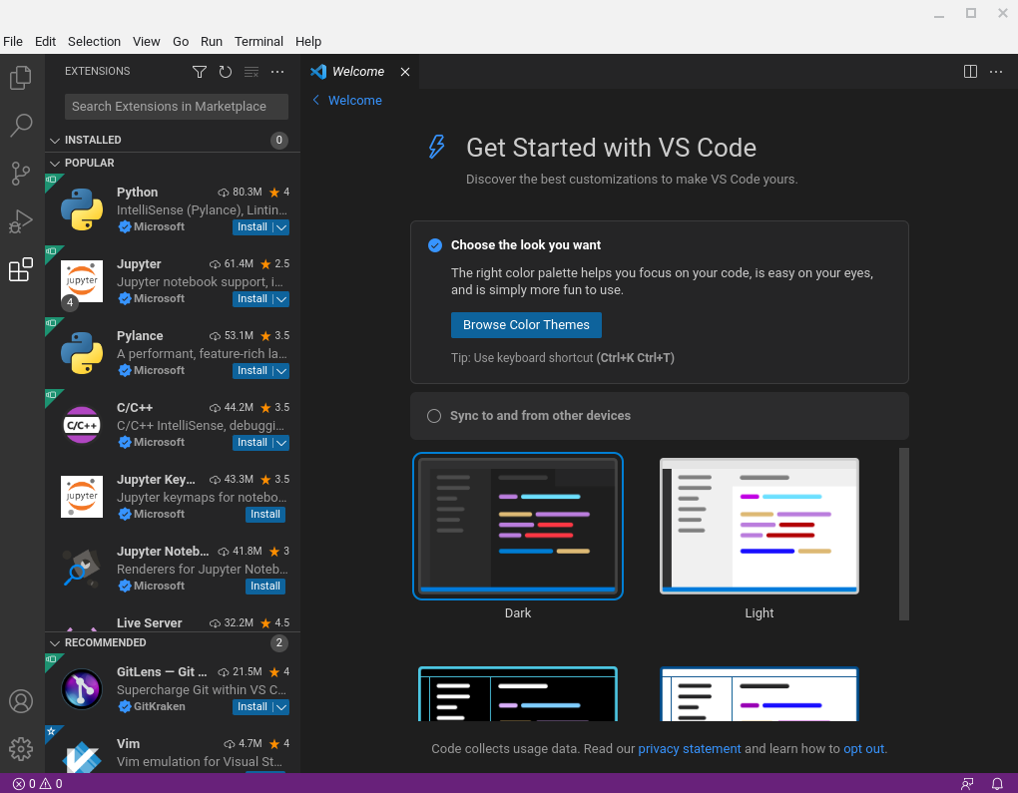Open the Source Control view

coord(21,174)
